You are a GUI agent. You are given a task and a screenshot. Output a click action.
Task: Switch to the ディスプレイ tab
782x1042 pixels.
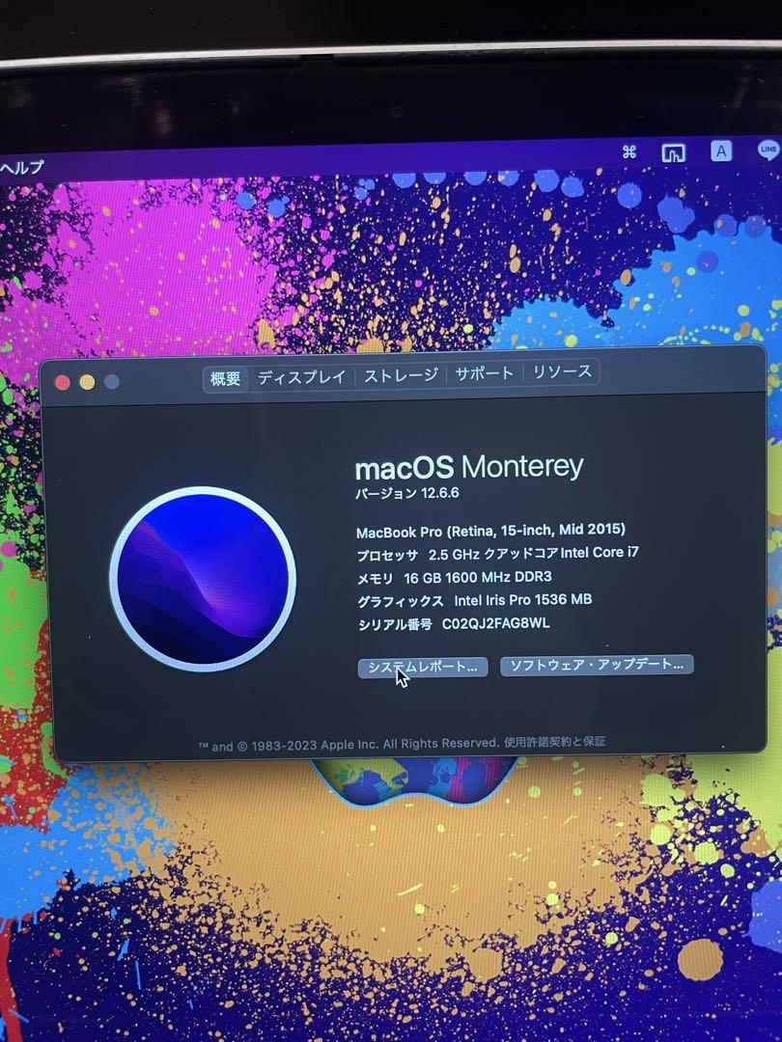click(301, 377)
